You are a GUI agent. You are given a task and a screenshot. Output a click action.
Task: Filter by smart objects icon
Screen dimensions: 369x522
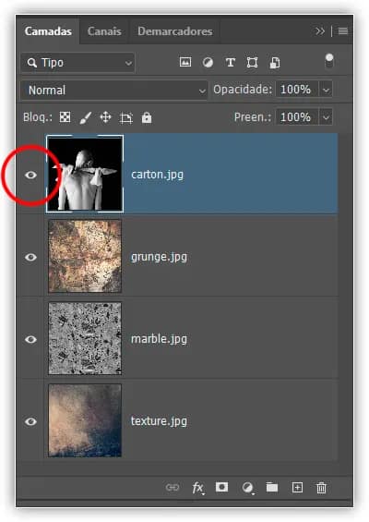coord(275,63)
